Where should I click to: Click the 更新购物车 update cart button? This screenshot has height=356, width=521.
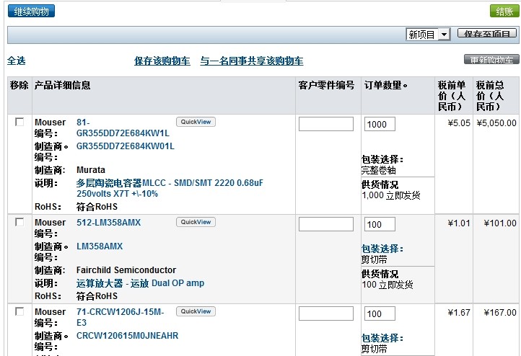491,60
